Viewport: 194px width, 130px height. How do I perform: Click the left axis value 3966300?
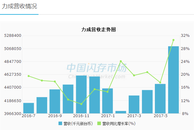13,114
